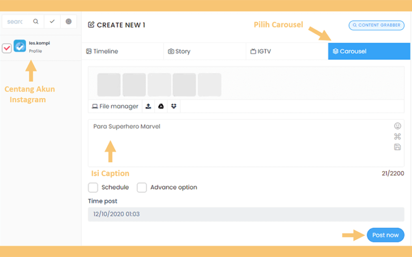Click the command symbol icon by caption
412x257 pixels.
tap(398, 136)
